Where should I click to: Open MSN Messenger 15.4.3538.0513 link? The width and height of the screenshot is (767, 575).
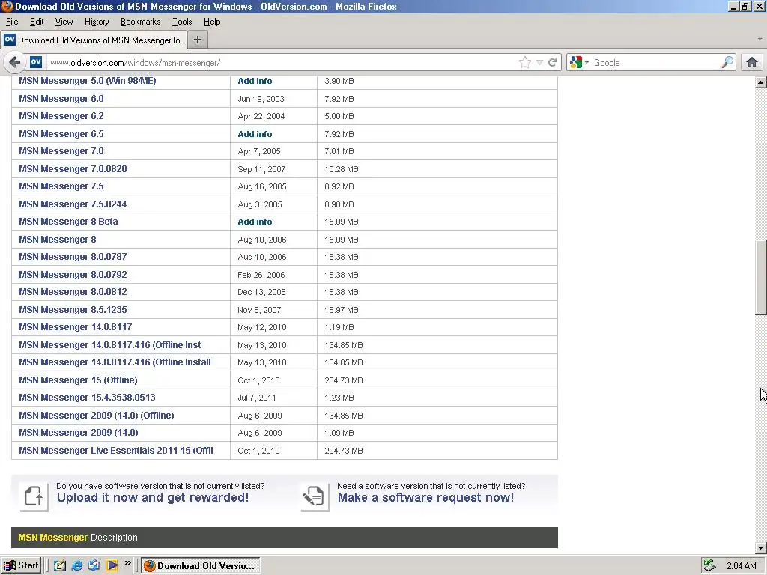(87, 398)
